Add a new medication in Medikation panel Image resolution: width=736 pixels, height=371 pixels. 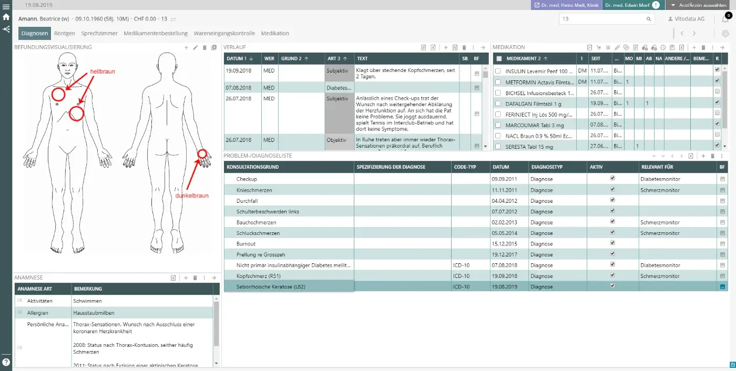(694, 47)
